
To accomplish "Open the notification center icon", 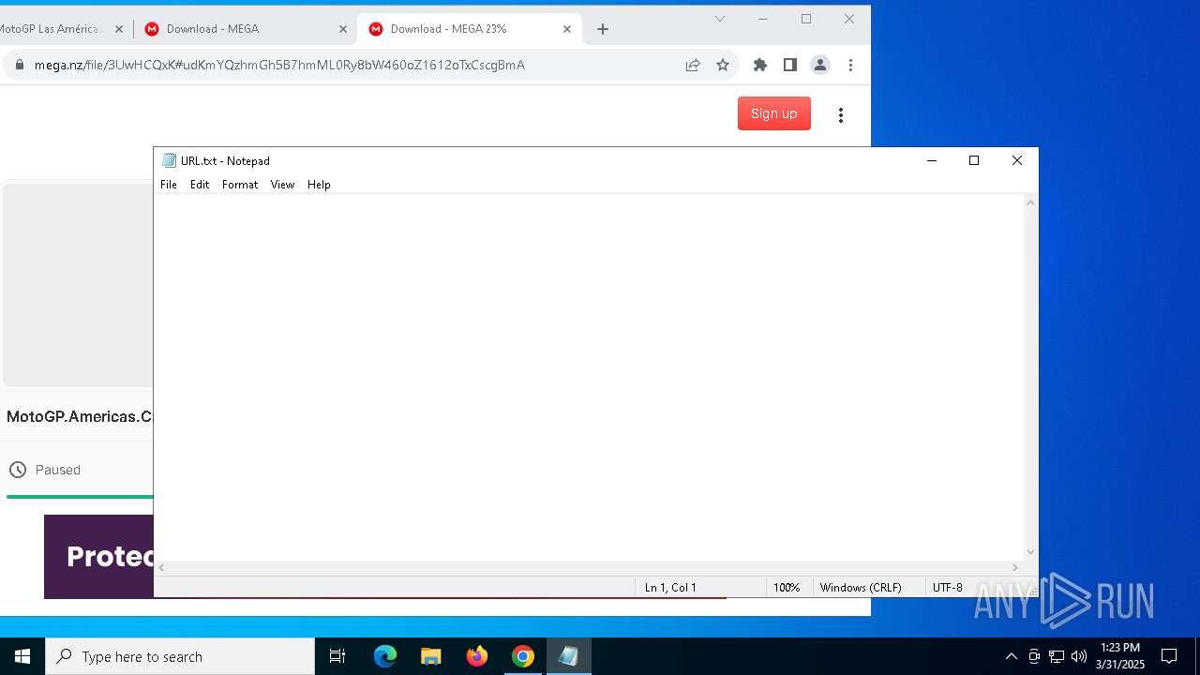I will click(1169, 656).
